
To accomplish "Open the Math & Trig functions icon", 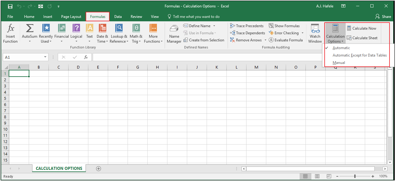I will pyautogui.click(x=136, y=28).
